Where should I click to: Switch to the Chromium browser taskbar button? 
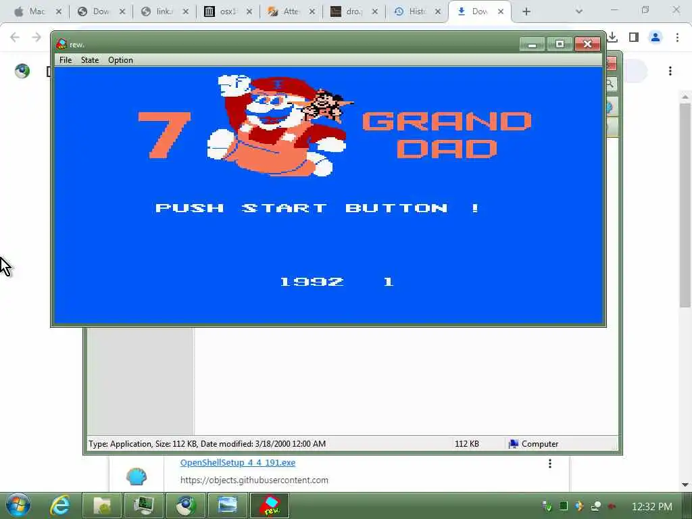[186, 505]
